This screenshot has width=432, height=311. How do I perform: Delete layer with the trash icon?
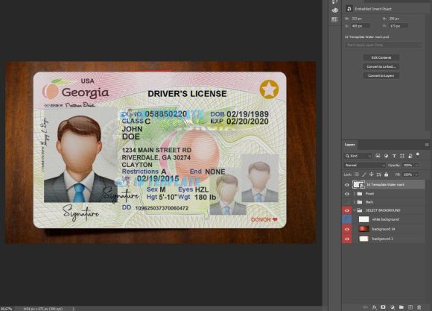[419, 307]
